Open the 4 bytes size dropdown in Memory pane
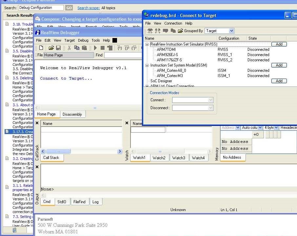 pyautogui.click(x=276, y=128)
